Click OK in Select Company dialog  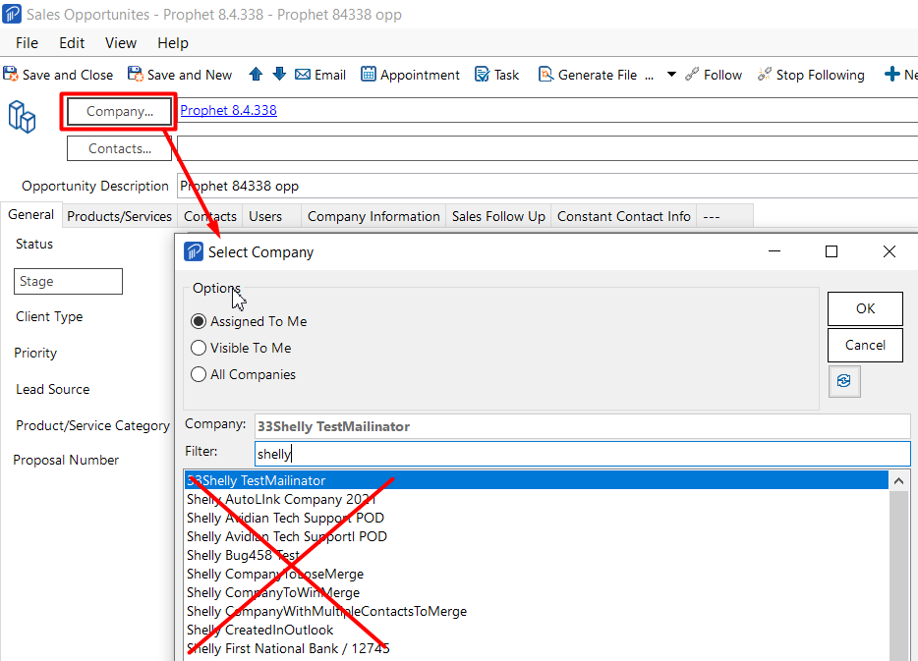tap(865, 308)
